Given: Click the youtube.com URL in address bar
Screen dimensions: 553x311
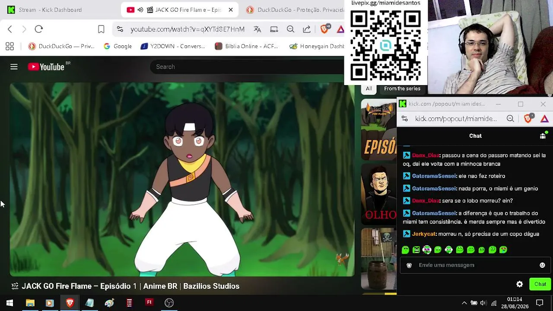Looking at the screenshot, I should (188, 29).
